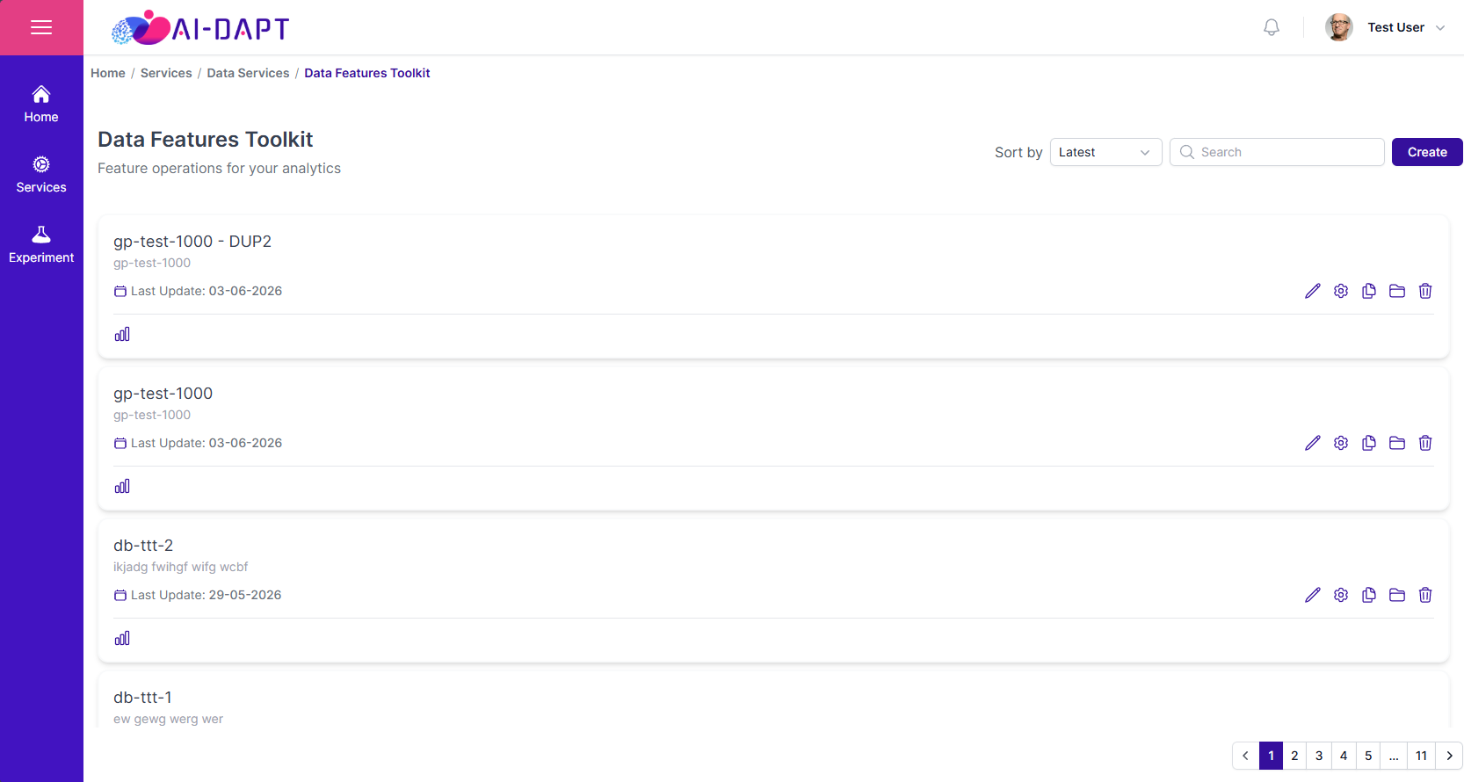Edit the second card titled gp-test-1000
This screenshot has height=782, width=1464.
1313,443
